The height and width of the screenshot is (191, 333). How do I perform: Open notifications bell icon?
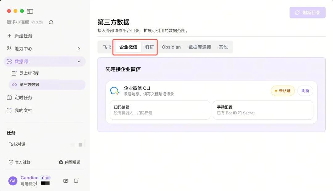click(x=76, y=181)
